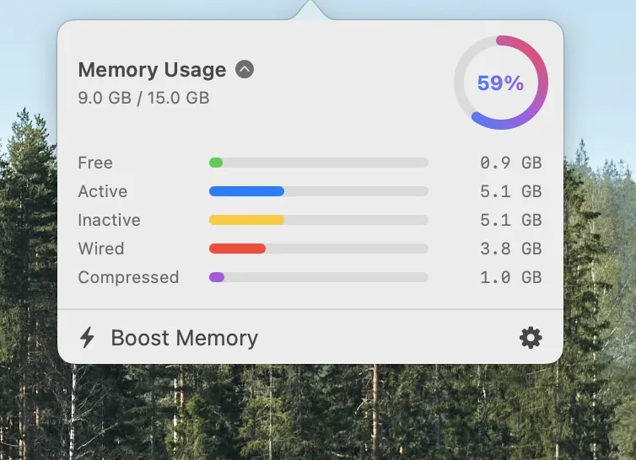This screenshot has width=636, height=460.
Task: Click the red Wired memory bar
Action: tap(237, 249)
